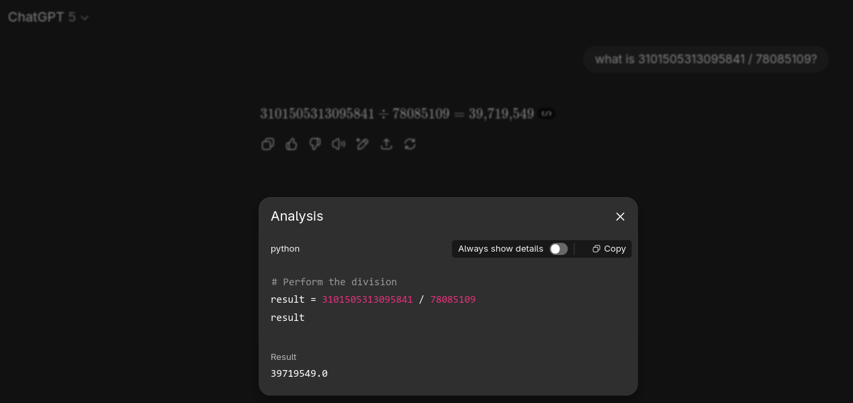The width and height of the screenshot is (853, 403).
Task: Select the answer 39,719,549 in the response
Action: pos(502,114)
